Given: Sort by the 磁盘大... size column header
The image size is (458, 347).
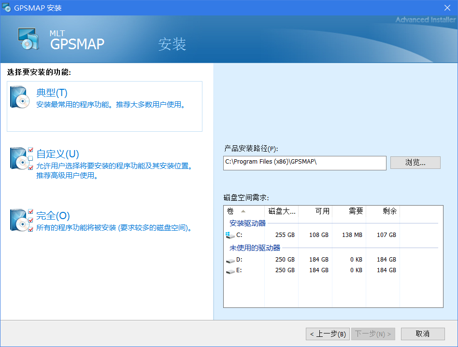Looking at the screenshot, I should tap(281, 211).
